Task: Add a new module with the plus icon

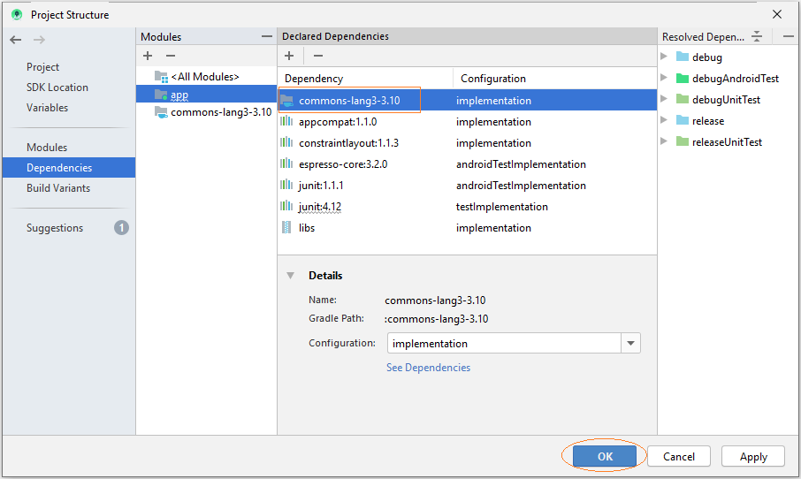Action: 148,56
